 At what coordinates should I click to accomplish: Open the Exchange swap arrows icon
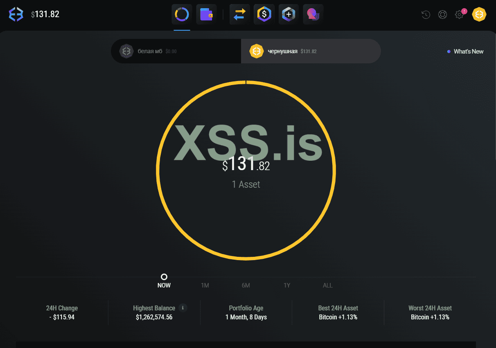240,14
